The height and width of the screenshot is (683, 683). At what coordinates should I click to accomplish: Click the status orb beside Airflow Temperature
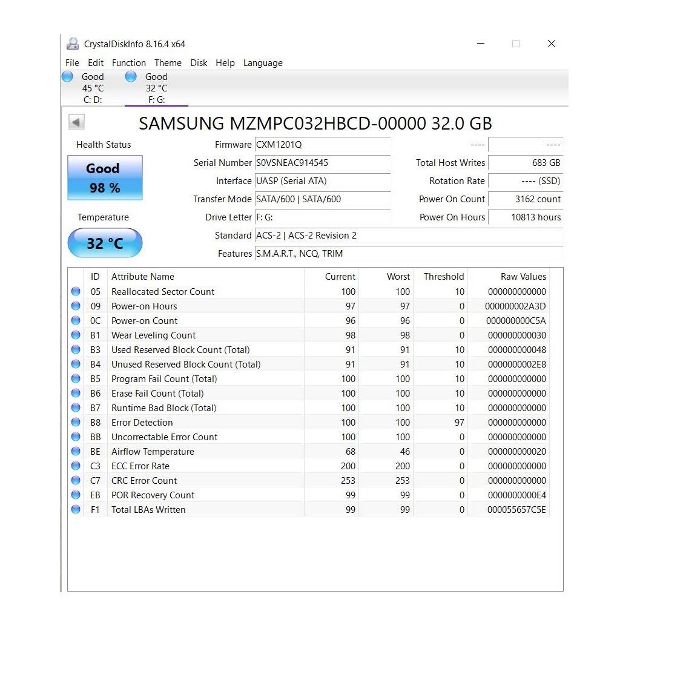[x=76, y=451]
